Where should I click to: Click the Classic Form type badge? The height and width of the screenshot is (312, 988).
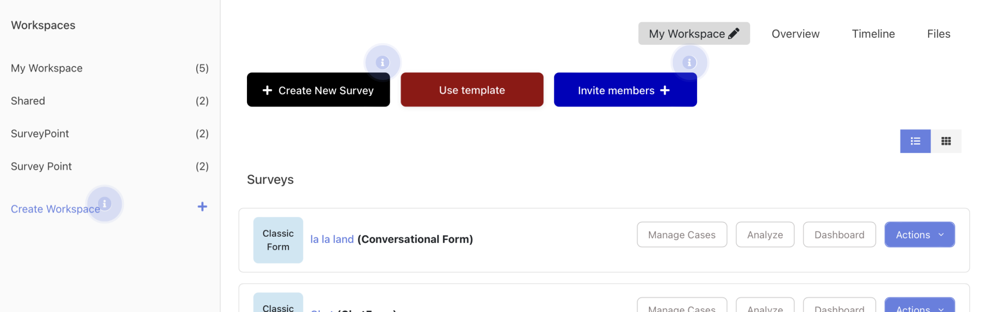click(x=278, y=240)
